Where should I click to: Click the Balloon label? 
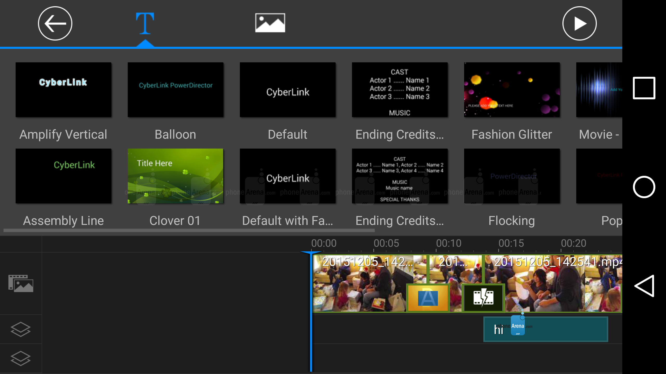tap(176, 135)
